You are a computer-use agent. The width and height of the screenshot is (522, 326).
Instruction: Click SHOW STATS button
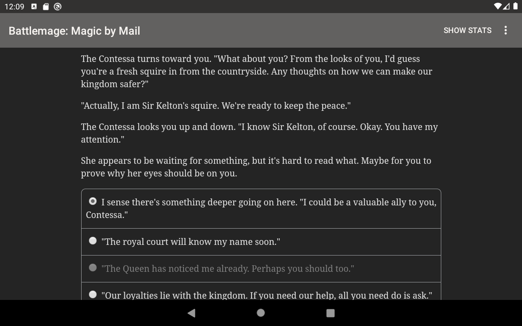coord(467,31)
